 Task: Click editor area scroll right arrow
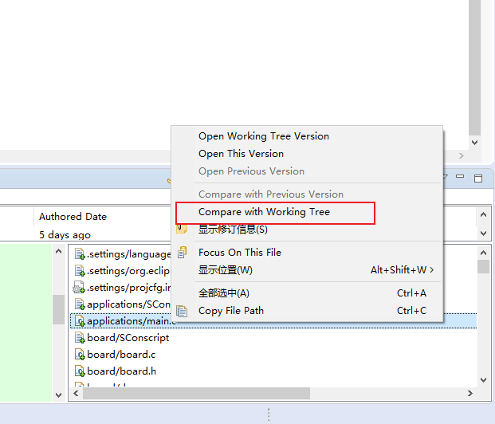pyautogui.click(x=462, y=155)
